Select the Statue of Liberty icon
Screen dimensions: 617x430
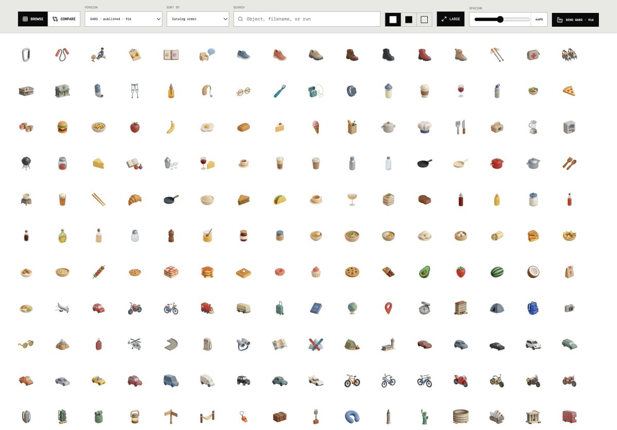pos(424,416)
